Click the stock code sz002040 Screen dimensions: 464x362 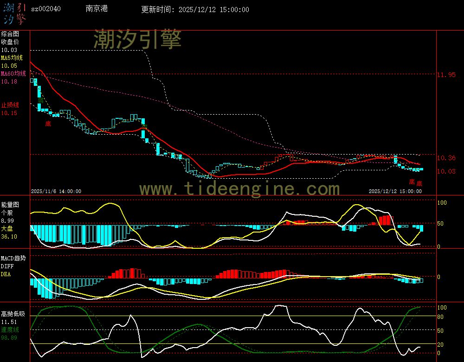point(45,9)
